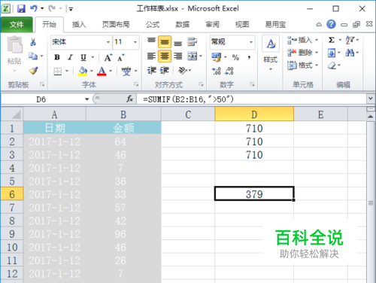Viewport: 376px width, 283px height.
Task: Open Excel Help via question mark icon
Action: pos(331,24)
